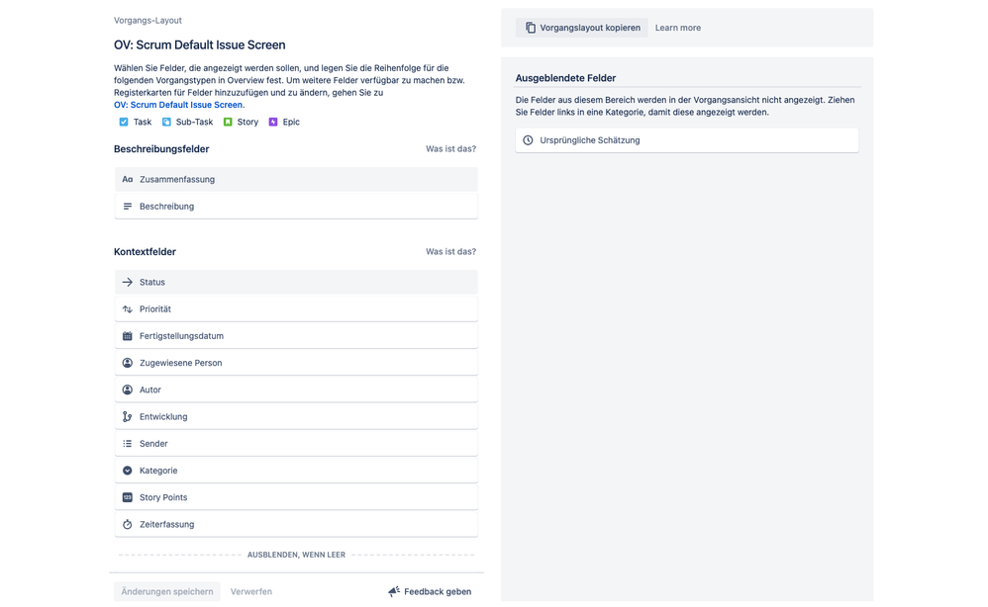Select the Entwicklung field row
The height and width of the screenshot is (607, 988).
pyautogui.click(x=296, y=416)
